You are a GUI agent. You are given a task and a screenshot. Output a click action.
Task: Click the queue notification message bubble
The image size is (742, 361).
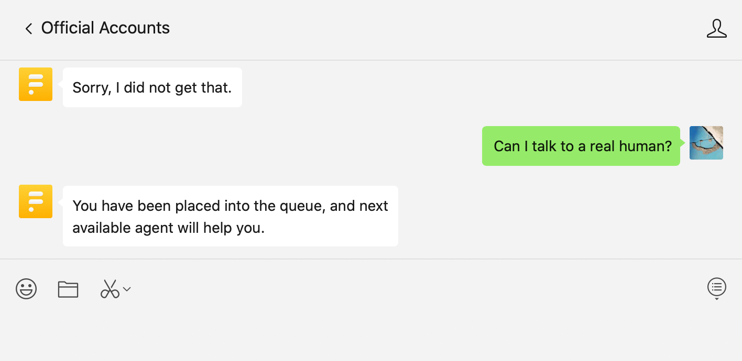pyautogui.click(x=230, y=216)
